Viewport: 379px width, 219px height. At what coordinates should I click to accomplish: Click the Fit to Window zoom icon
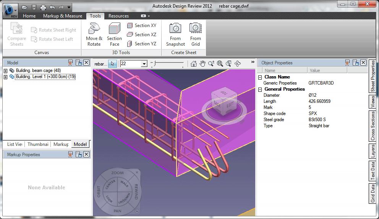[x=220, y=64]
